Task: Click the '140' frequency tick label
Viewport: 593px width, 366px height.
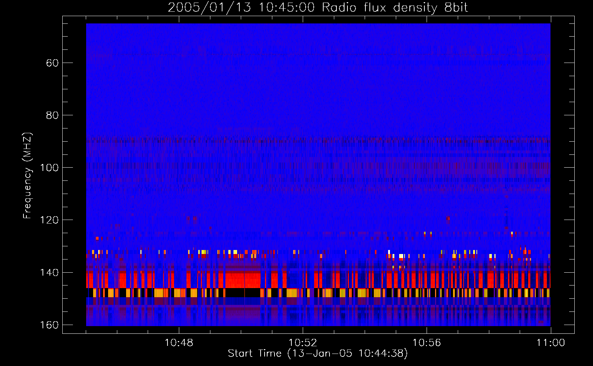Action: (x=49, y=273)
